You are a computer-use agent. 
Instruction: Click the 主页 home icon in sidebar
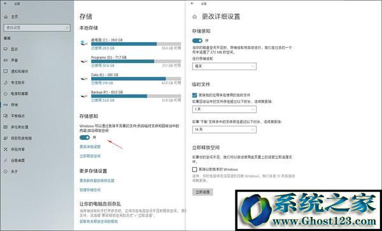tap(6, 17)
